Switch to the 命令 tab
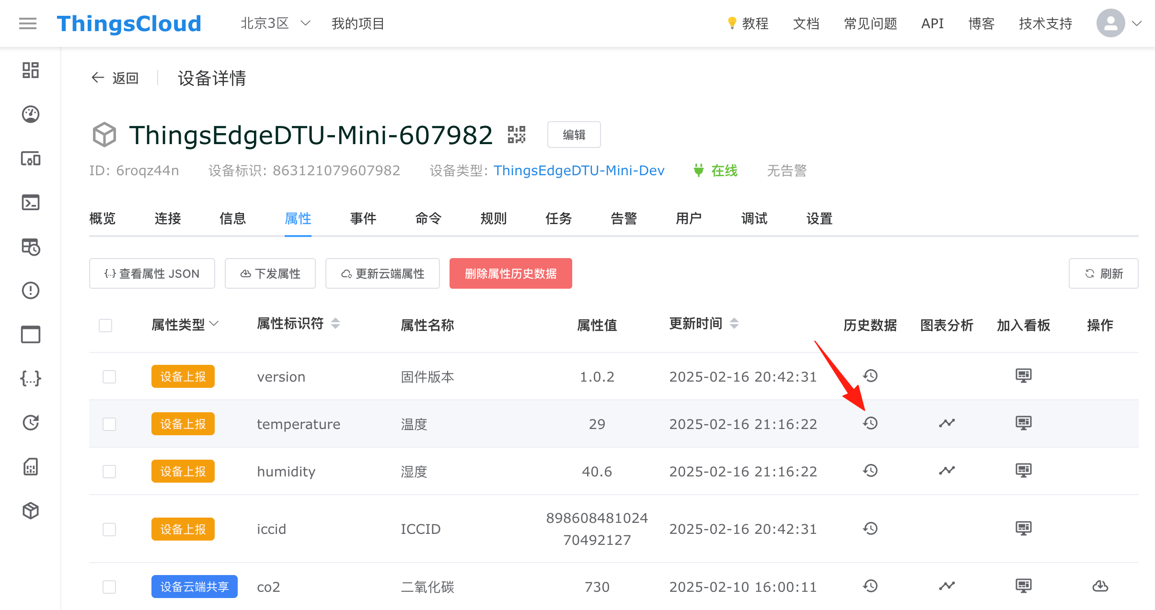The width and height of the screenshot is (1155, 610). (428, 219)
